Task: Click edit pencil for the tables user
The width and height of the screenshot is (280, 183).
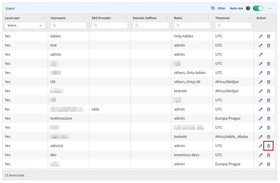Action: [261, 36]
